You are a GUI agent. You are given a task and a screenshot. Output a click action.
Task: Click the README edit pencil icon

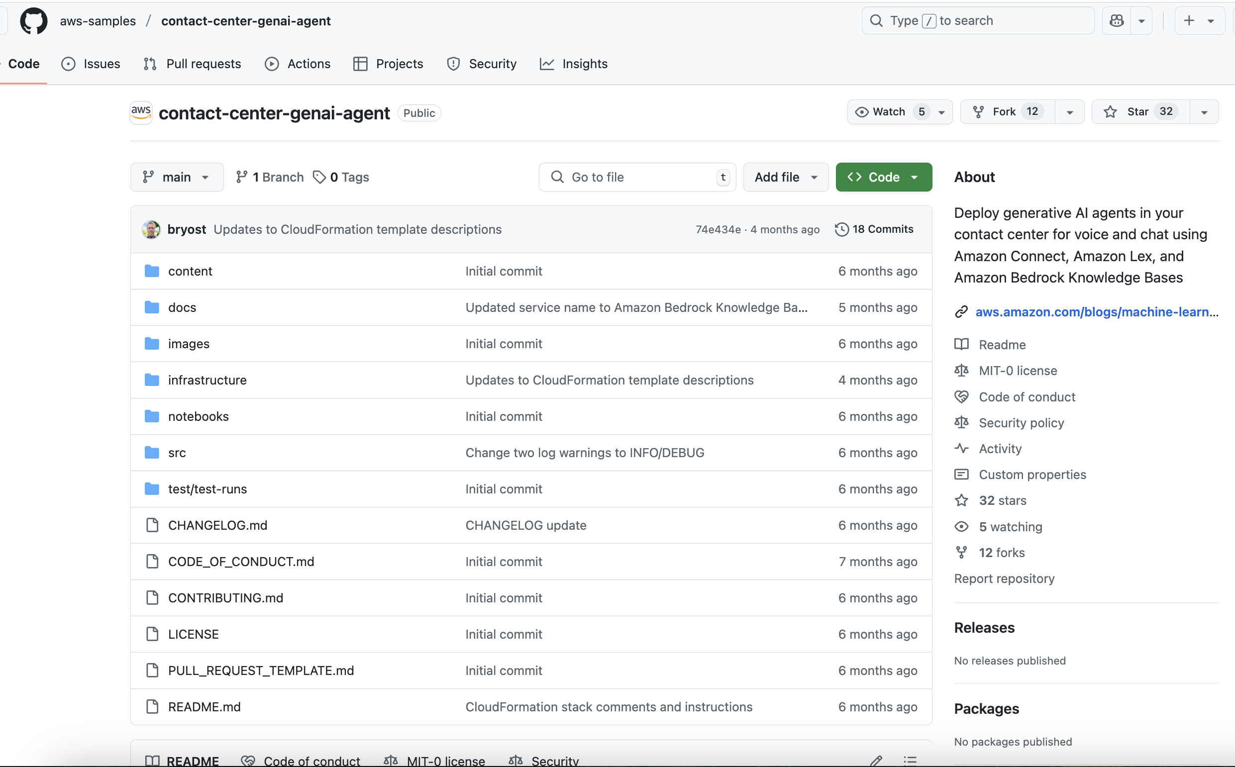876,761
